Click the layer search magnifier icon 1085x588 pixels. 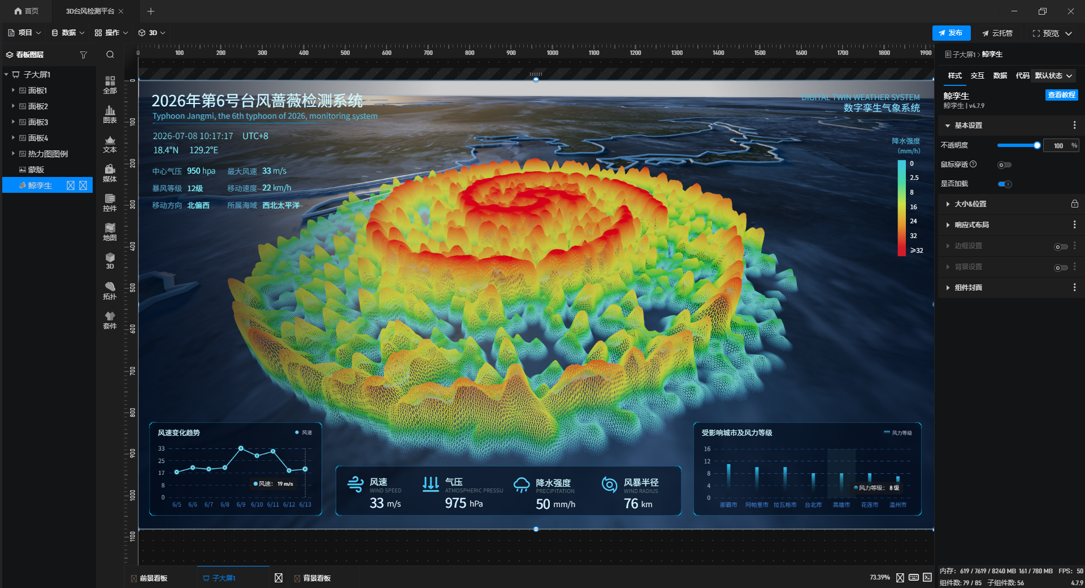point(110,55)
